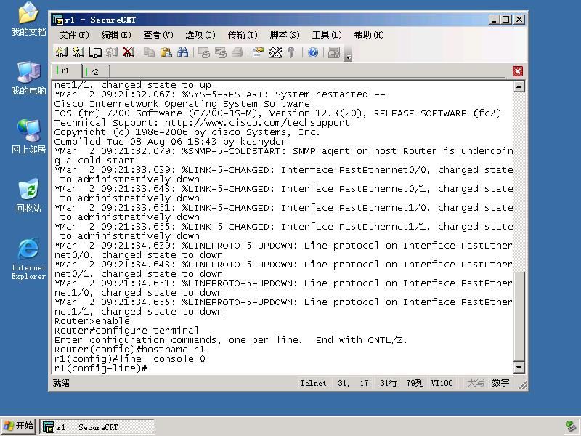This screenshot has height=436, width=581.
Task: Open the 帮助(H) menu
Action: pos(369,35)
